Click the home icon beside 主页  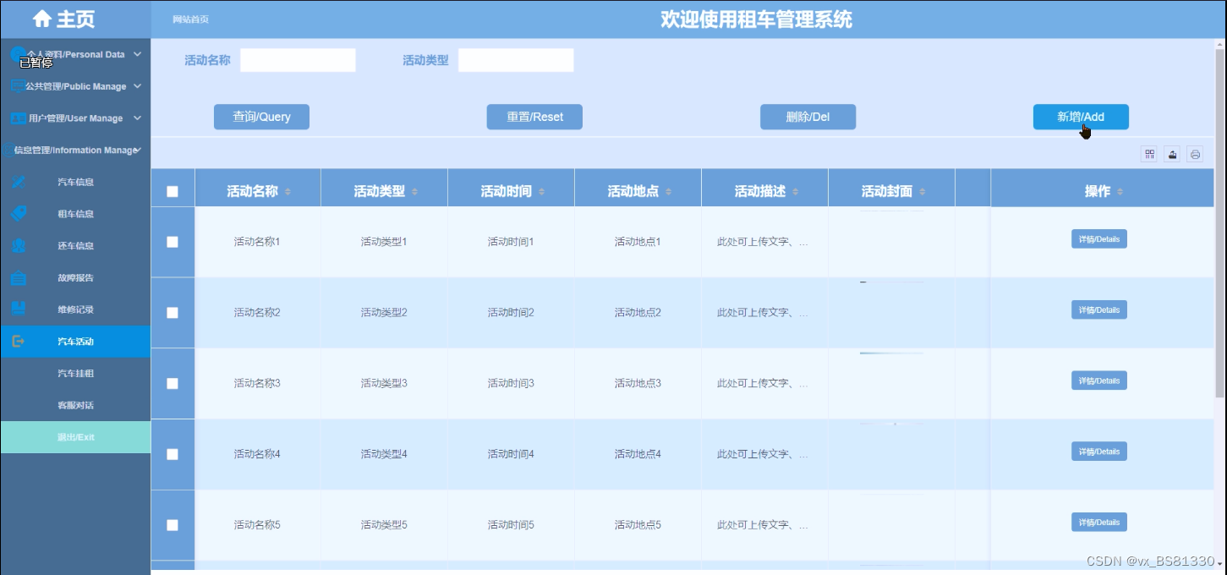[42, 19]
